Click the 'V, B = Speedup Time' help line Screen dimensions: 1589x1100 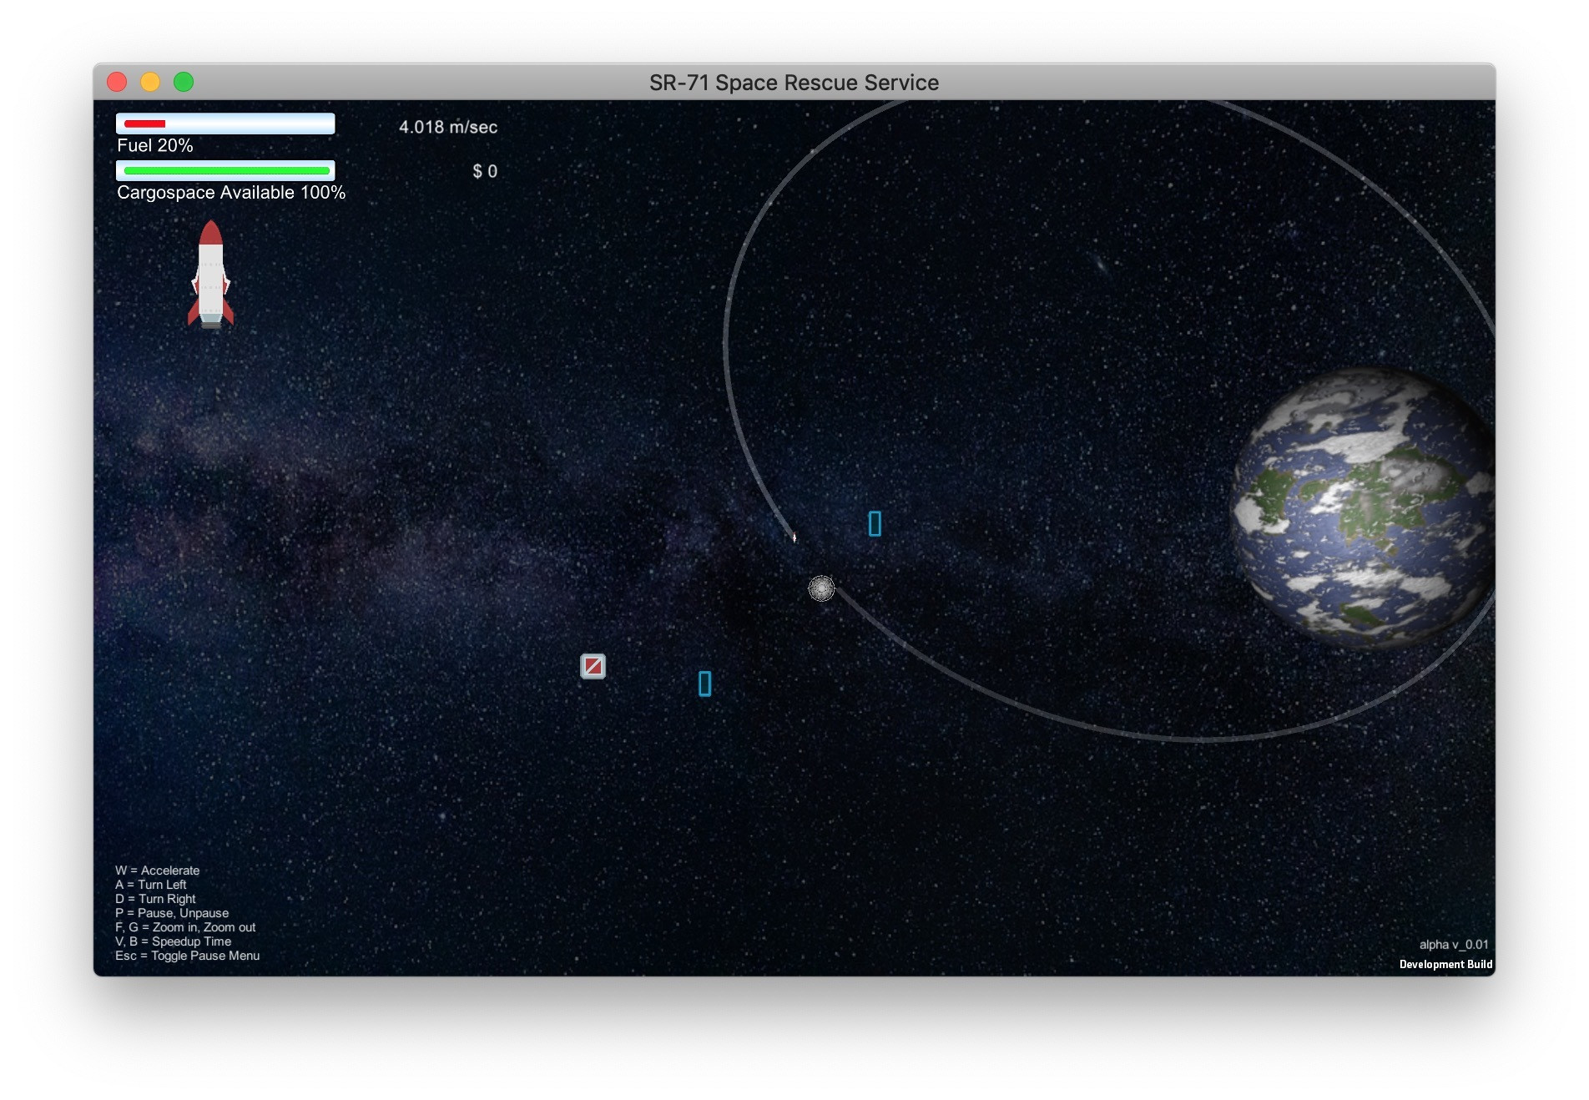[174, 941]
